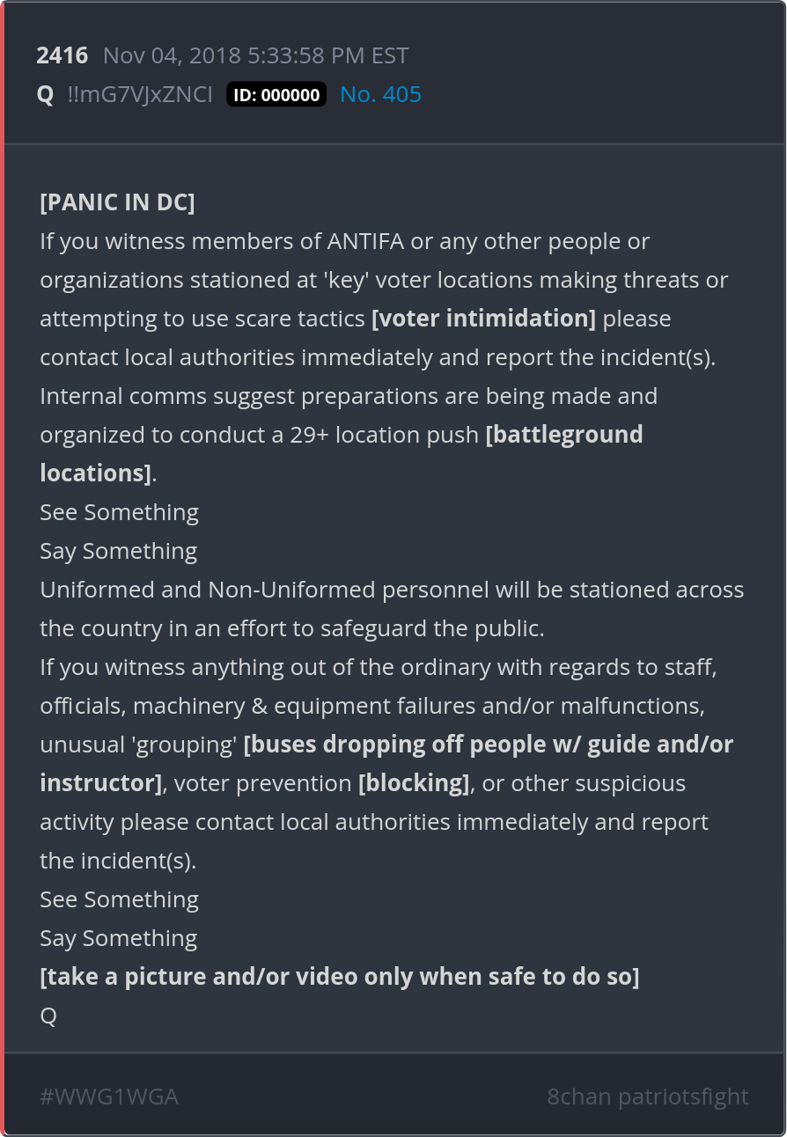Screen dimensions: 787x1137
Task: Click the bold [blocking] text
Action: tap(414, 783)
